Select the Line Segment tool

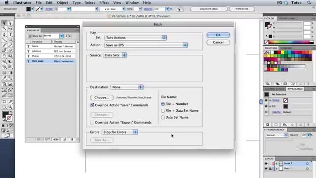(4, 40)
